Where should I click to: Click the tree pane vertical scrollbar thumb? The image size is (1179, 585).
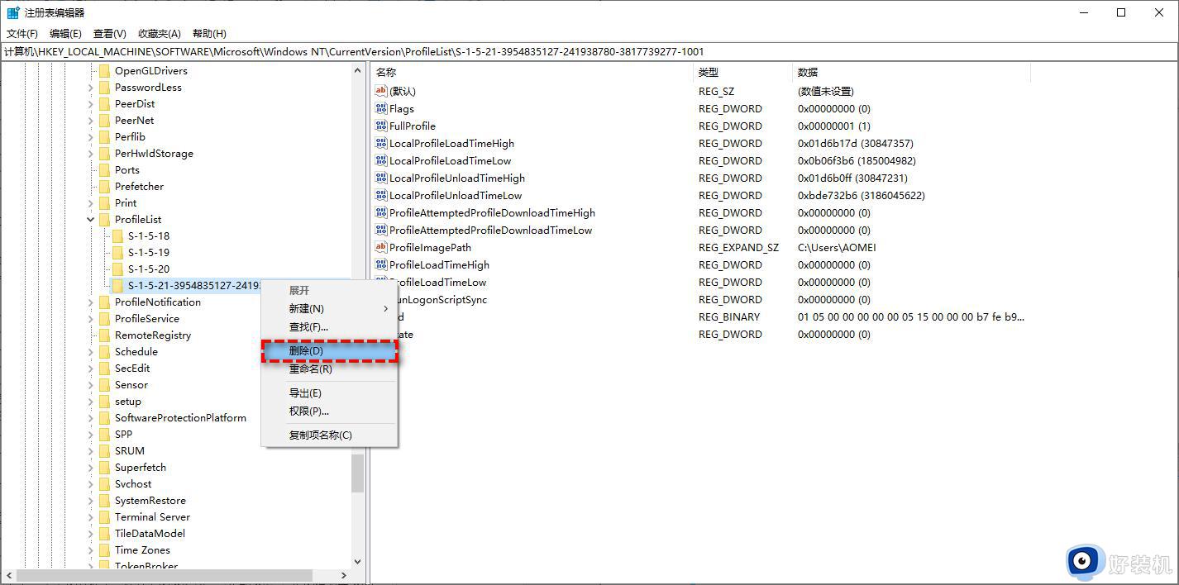pos(357,473)
